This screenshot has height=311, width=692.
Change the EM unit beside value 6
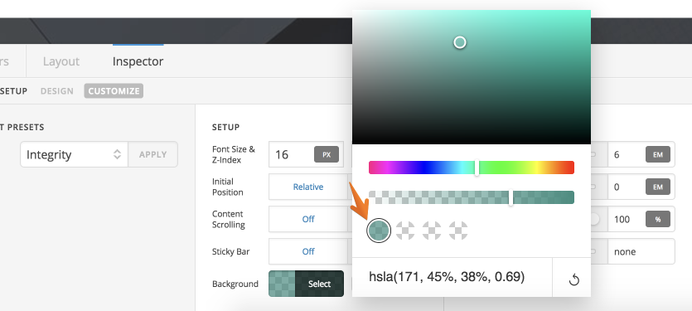coord(657,154)
